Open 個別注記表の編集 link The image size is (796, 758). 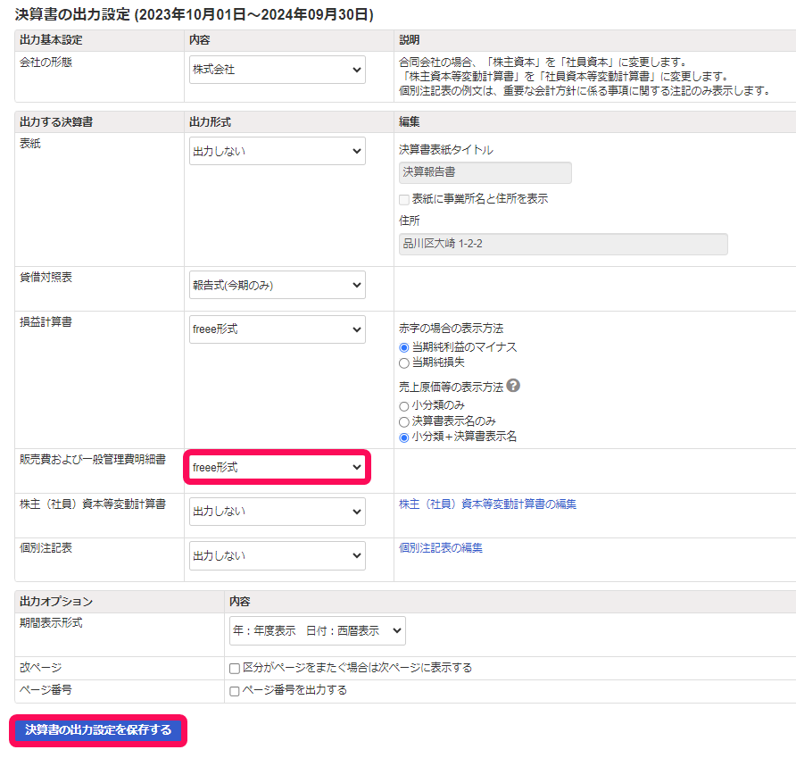(x=441, y=547)
